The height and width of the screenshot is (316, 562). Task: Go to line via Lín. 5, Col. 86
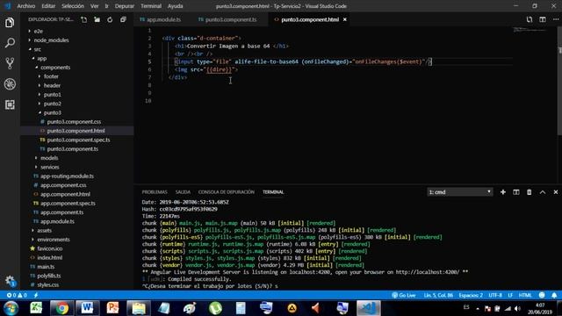point(438,295)
